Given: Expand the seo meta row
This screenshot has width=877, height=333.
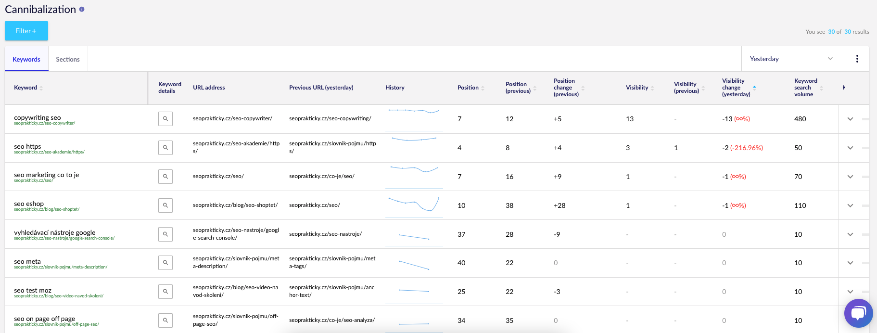Looking at the screenshot, I should pyautogui.click(x=850, y=263).
